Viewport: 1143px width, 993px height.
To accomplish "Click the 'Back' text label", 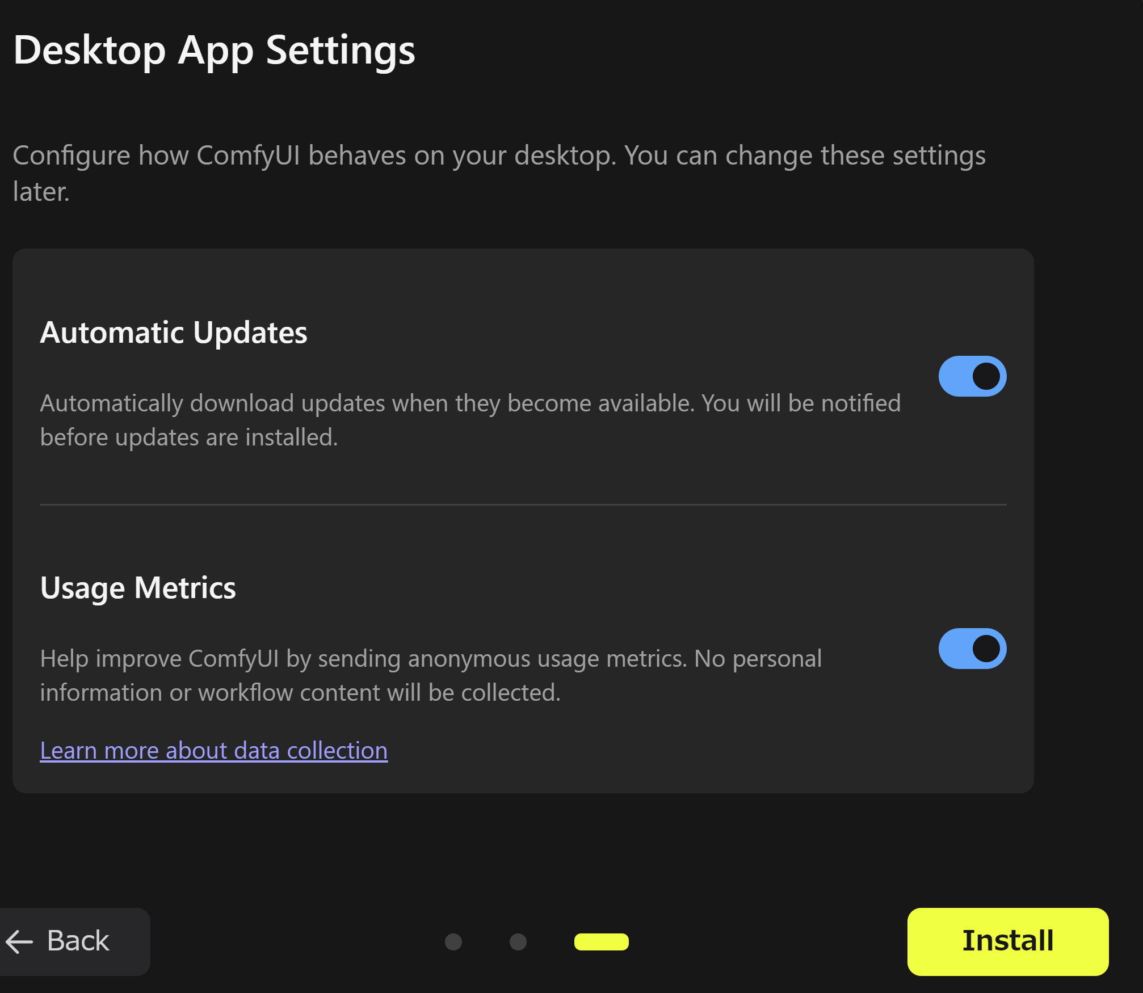I will 78,941.
